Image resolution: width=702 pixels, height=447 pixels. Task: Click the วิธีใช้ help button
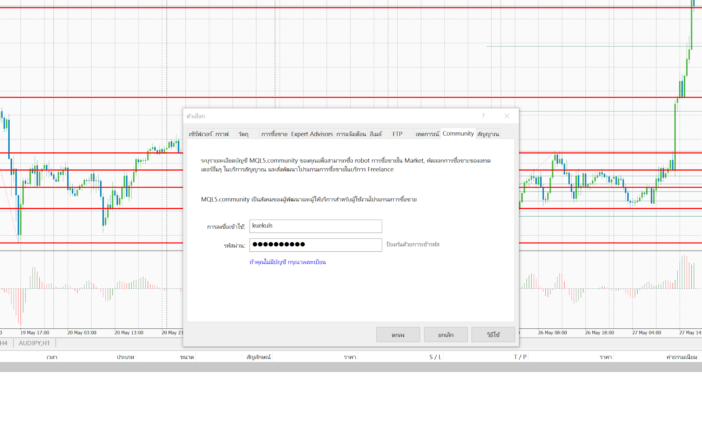click(493, 335)
